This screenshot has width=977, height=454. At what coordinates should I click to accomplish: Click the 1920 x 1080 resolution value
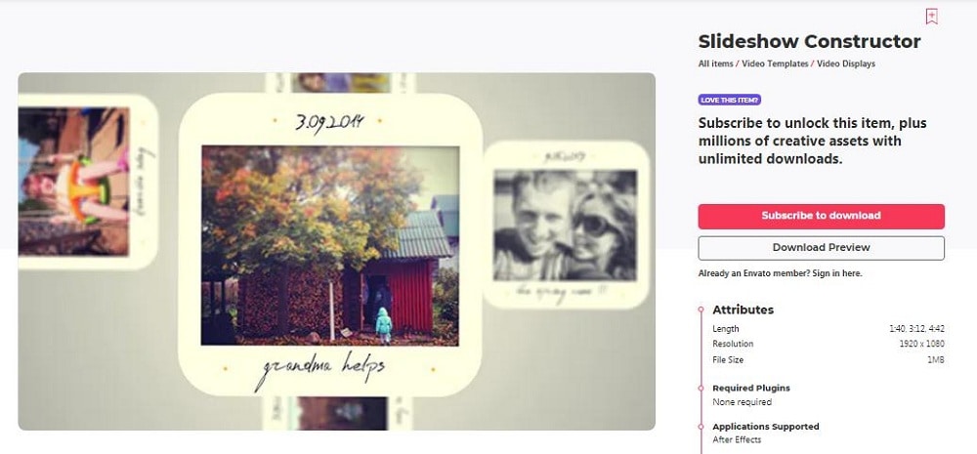[x=921, y=344]
